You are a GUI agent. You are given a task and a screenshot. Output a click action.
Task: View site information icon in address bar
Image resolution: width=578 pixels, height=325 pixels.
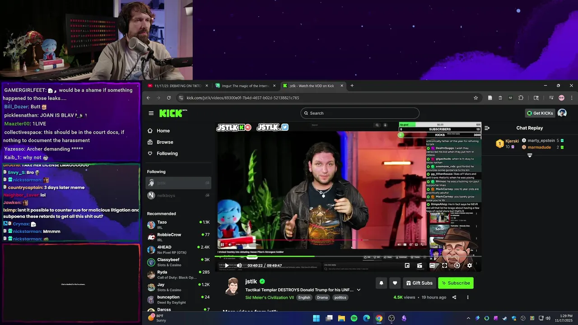181,98
